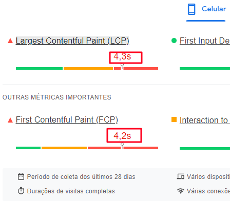The width and height of the screenshot is (230, 201).
Task: Click the red triangle beside LCP
Action: click(x=10, y=41)
